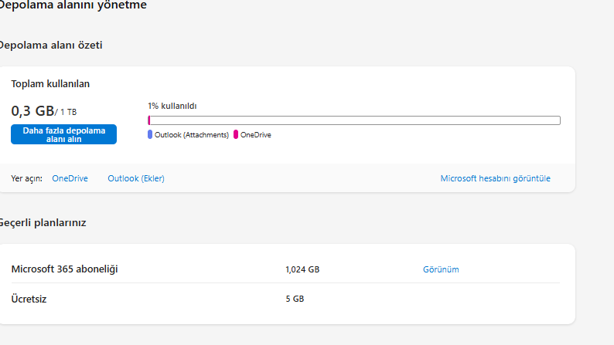Click the 'Ücretsiz' plan row label
614x345 pixels.
click(29, 299)
